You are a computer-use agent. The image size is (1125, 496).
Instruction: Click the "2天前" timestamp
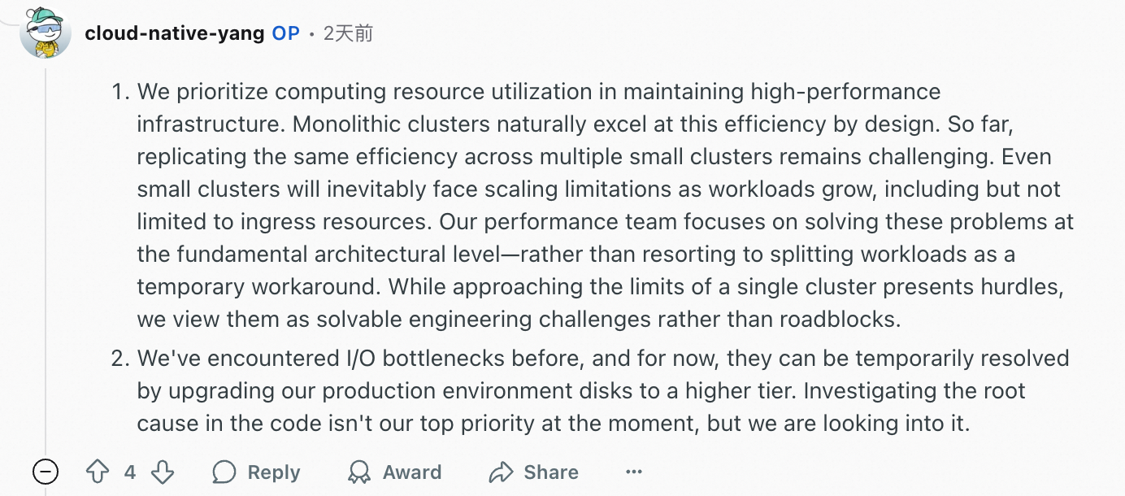348,33
